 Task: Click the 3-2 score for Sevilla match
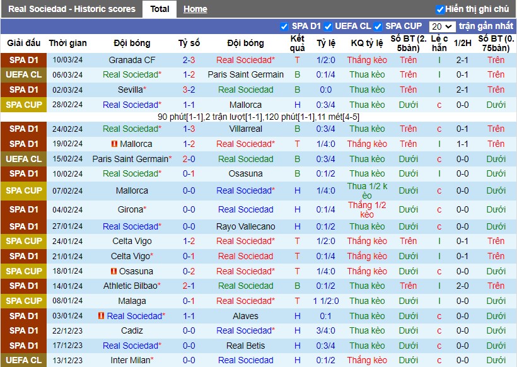189,90
